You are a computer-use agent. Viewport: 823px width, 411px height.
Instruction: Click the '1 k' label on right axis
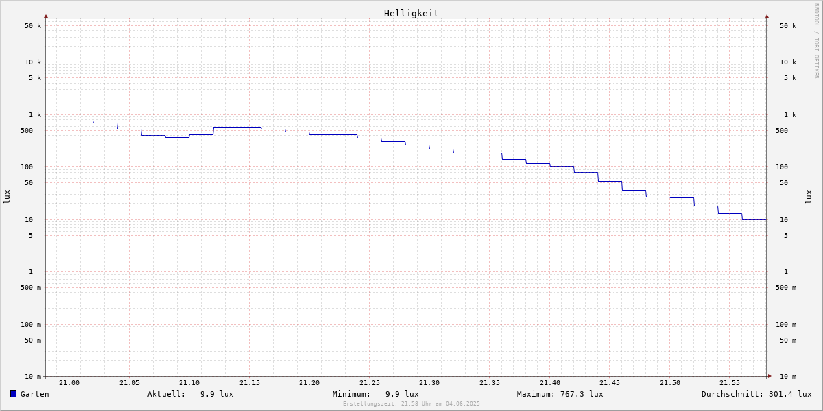point(790,115)
